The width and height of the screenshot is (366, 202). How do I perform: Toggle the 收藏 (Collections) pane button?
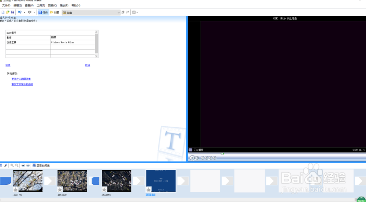point(55,12)
